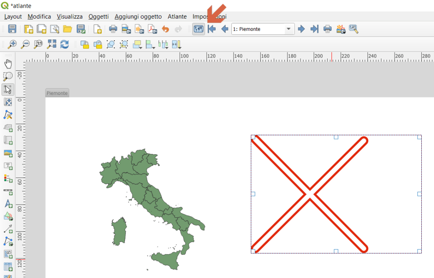Toggle the Select/Move item tool

[8, 89]
